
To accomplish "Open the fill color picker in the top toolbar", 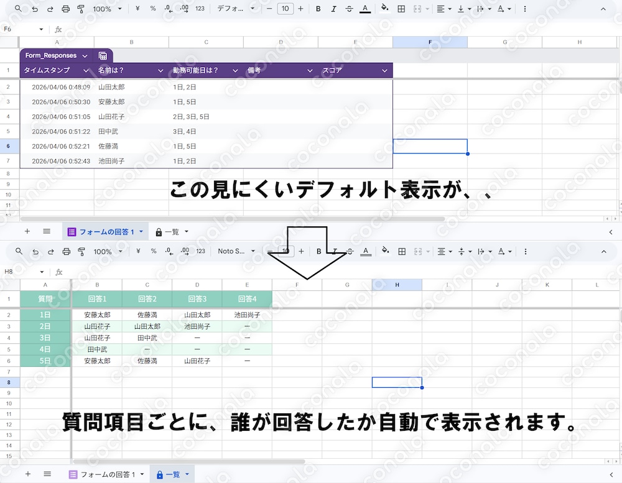I will pos(384,8).
